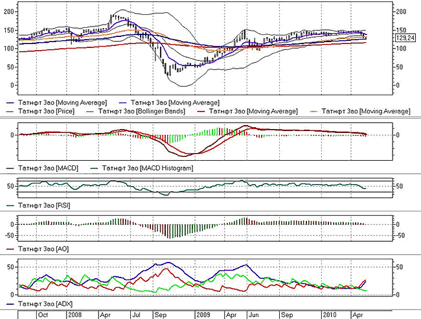The image size is (421, 319).
Task: Click the 0 value on the MACD panel's left axis
Action: 12,135
